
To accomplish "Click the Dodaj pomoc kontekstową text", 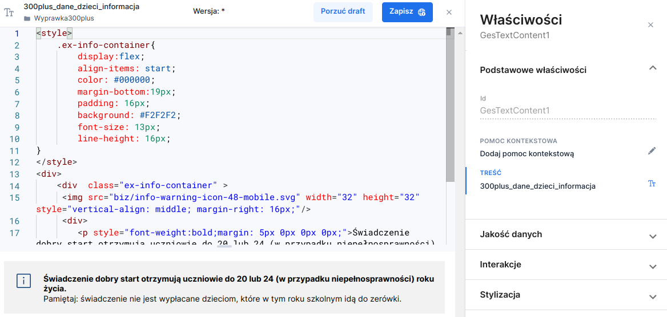I will (x=527, y=153).
